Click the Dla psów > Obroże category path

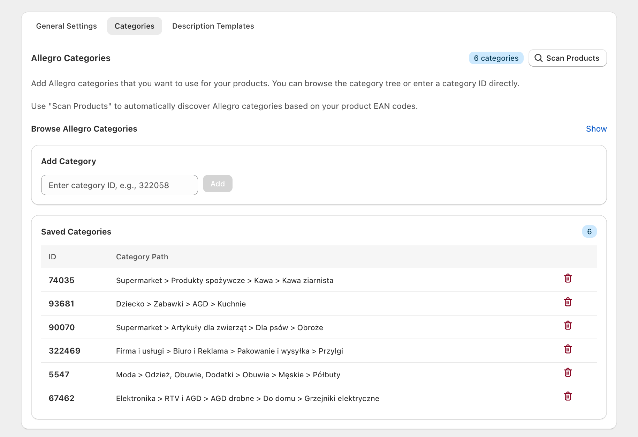[220, 328]
